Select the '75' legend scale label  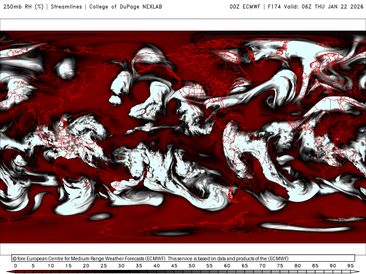click(x=280, y=266)
